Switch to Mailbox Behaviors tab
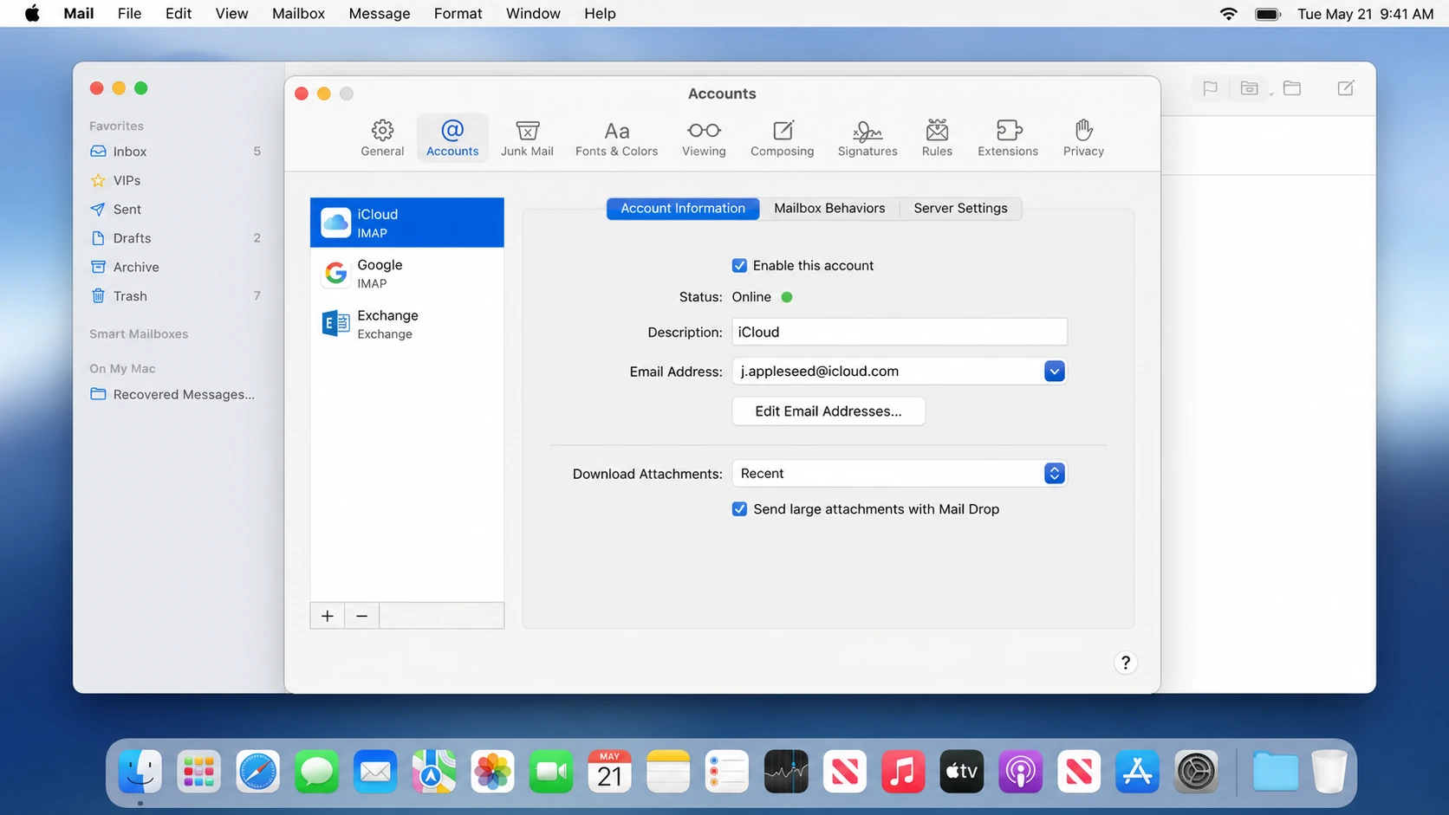The image size is (1449, 815). [x=829, y=208]
